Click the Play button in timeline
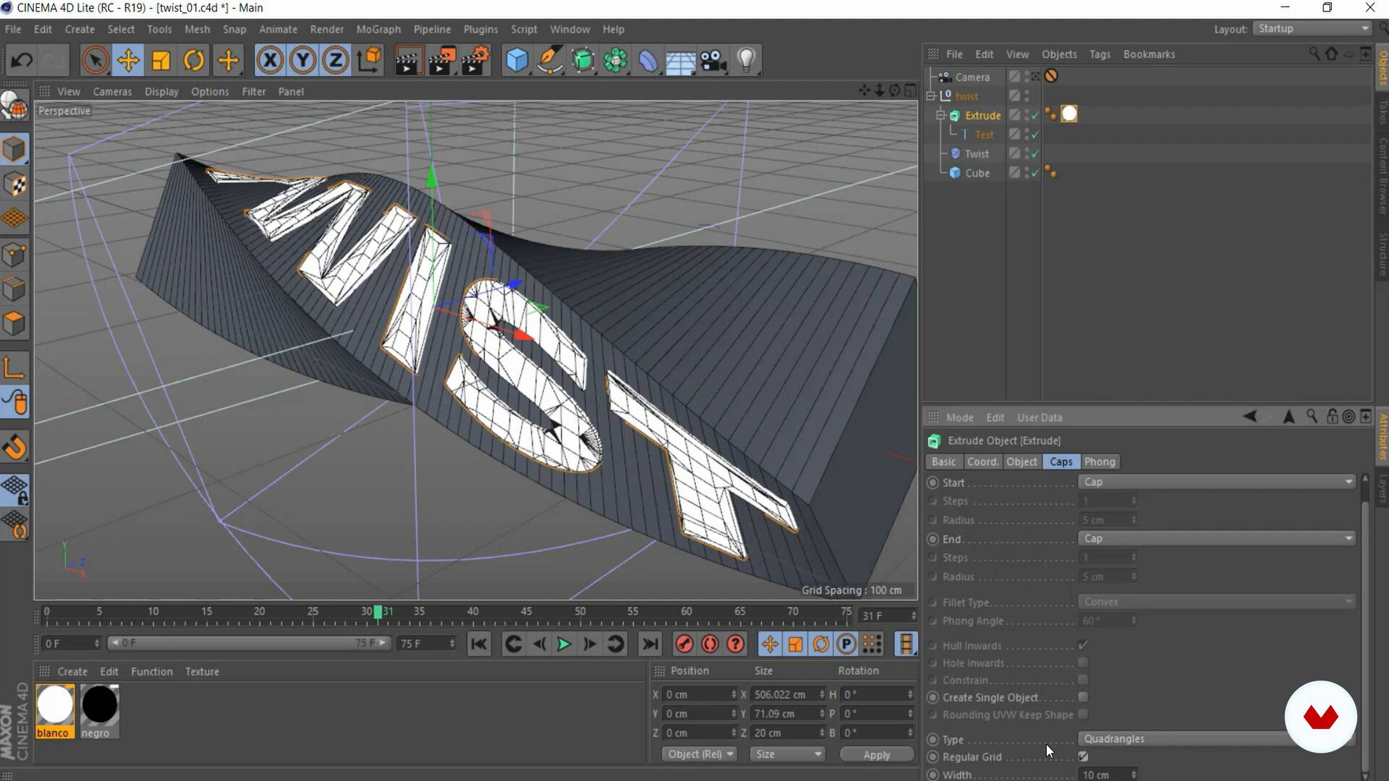Screen dimensions: 1389x781 tap(563, 644)
